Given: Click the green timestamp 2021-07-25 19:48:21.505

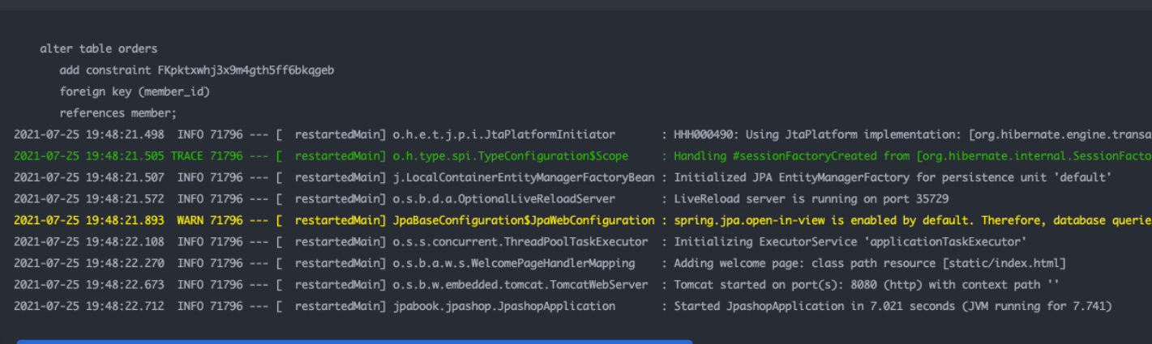Looking at the screenshot, I should click(x=89, y=156).
